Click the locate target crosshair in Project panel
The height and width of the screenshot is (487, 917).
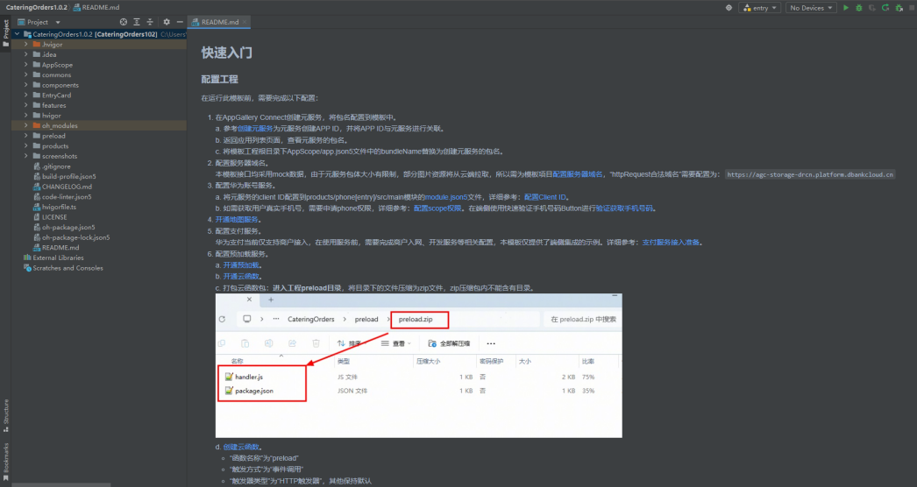click(123, 21)
